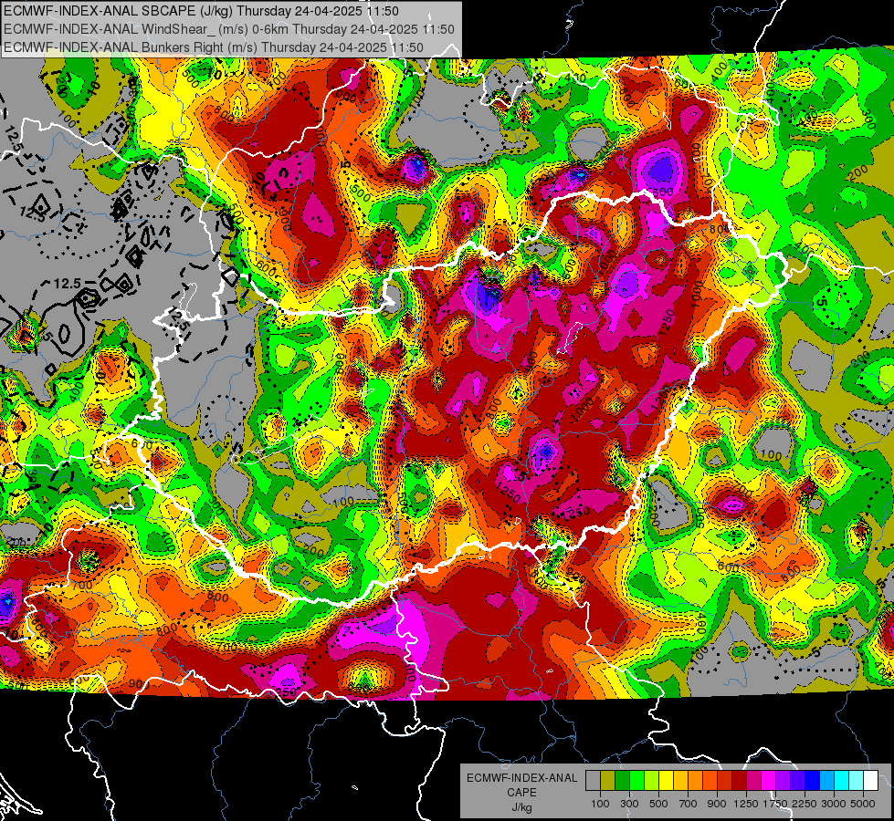894x821 pixels.
Task: Select the dark green legend swatch
Action: 622,781
